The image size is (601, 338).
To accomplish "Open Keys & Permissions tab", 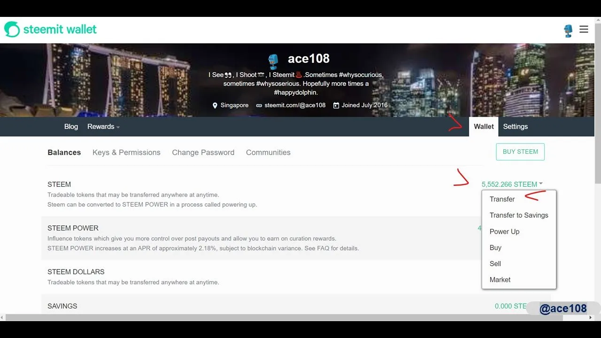I will [126, 153].
